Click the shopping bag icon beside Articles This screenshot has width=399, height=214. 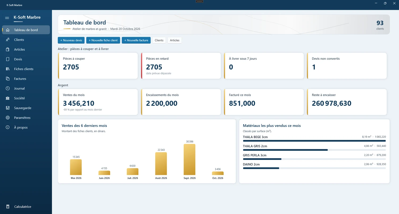[x=8, y=49]
